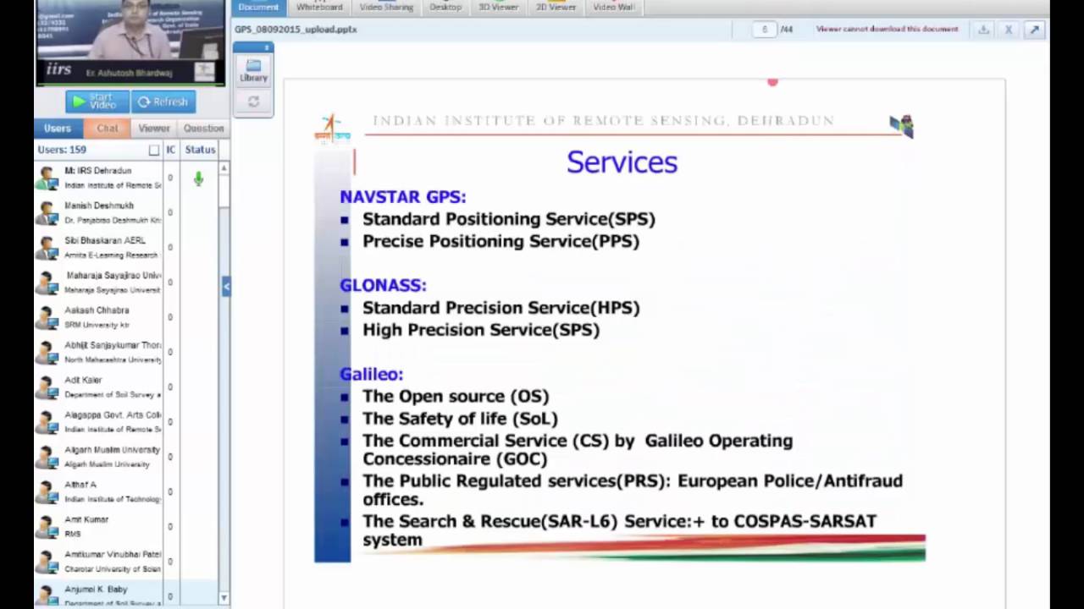1084x609 pixels.
Task: Click the presenter video feed
Action: point(131,42)
